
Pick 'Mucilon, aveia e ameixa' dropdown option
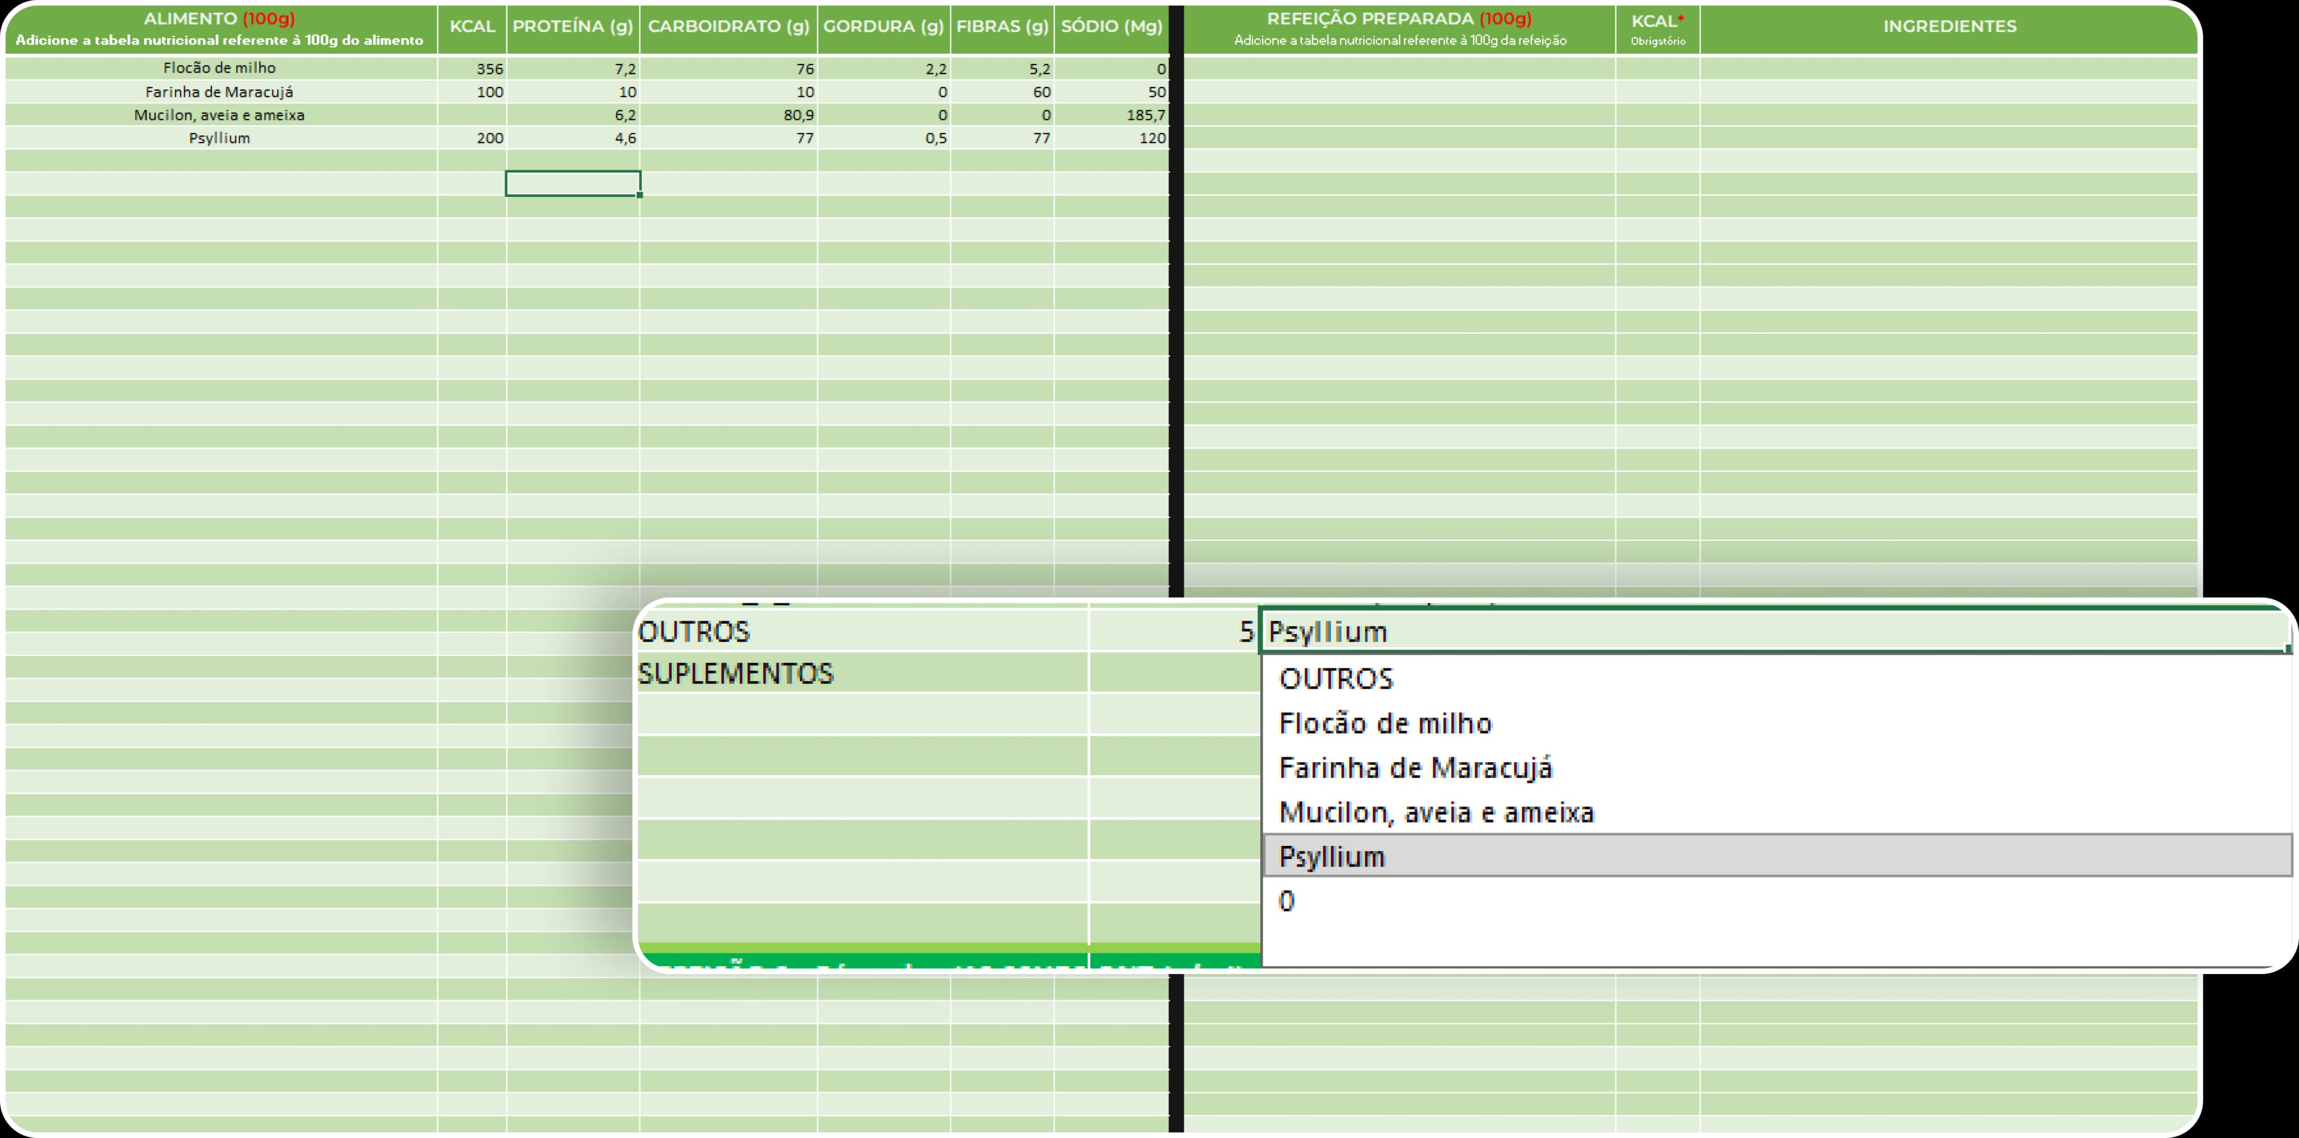click(1435, 812)
